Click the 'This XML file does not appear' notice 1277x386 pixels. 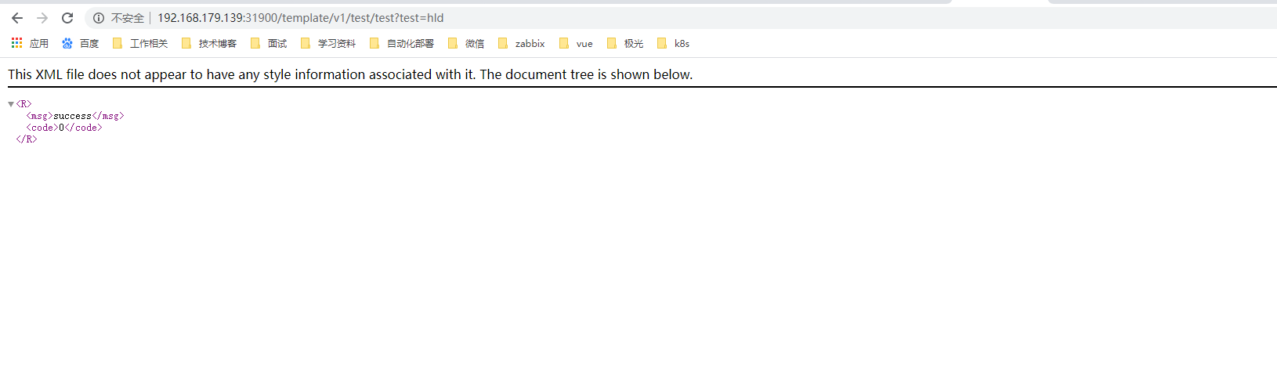tap(350, 74)
